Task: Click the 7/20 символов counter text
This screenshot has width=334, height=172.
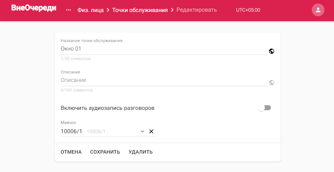Action: [x=75, y=59]
